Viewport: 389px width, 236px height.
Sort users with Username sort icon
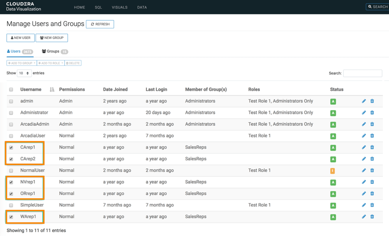tap(52, 89)
